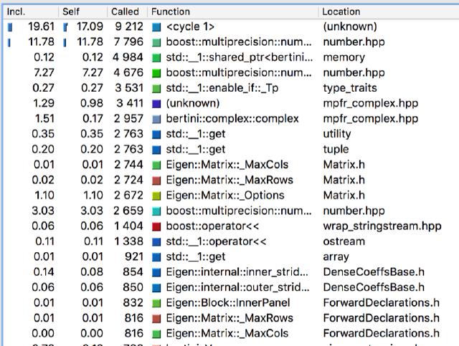459x346 pixels.
Task: Click icon of Eigen::Matrix::_MaxRows in ForwardDeclarations.h row
Action: (156, 319)
